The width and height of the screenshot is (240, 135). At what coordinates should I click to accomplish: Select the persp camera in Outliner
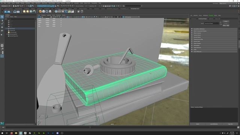click(x=10, y=21)
